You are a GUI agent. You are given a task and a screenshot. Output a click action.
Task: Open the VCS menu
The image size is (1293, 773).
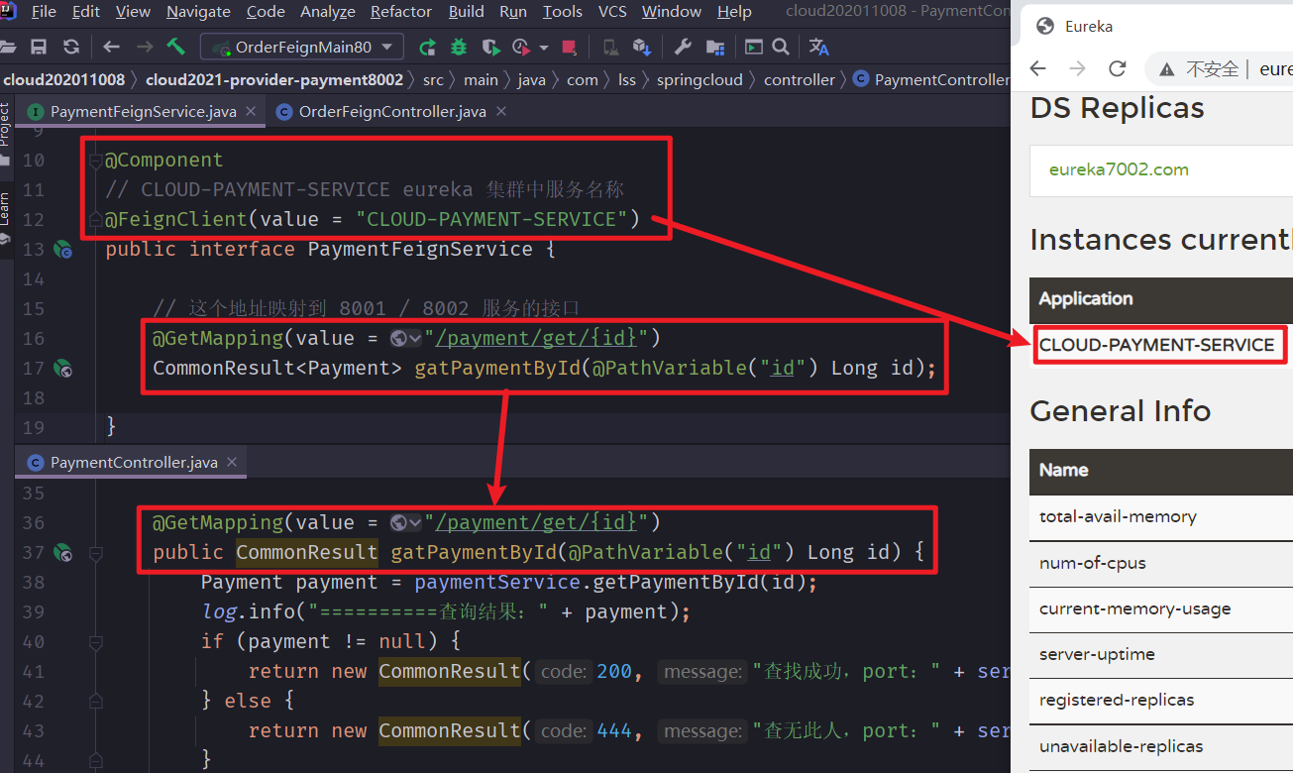point(611,12)
